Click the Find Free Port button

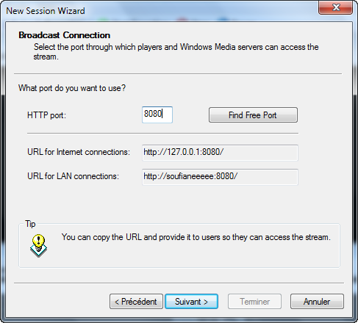tap(253, 115)
